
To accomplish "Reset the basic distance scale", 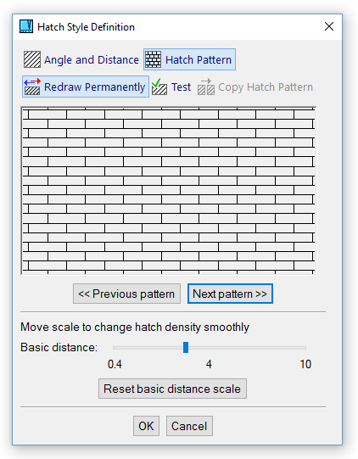I will pyautogui.click(x=172, y=389).
